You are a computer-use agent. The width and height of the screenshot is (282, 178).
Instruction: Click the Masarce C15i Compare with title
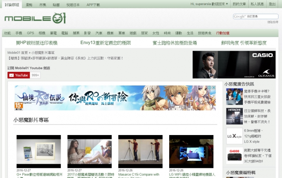tap(139, 175)
